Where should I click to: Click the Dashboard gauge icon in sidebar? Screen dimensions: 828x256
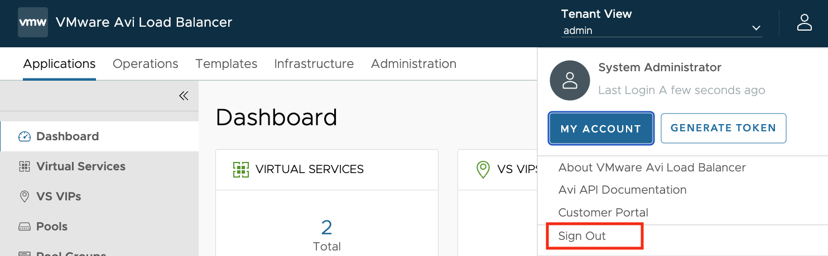(x=24, y=136)
